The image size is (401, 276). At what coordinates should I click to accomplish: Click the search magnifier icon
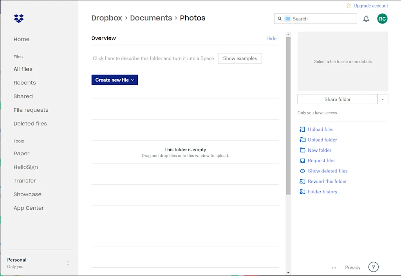[x=280, y=19]
